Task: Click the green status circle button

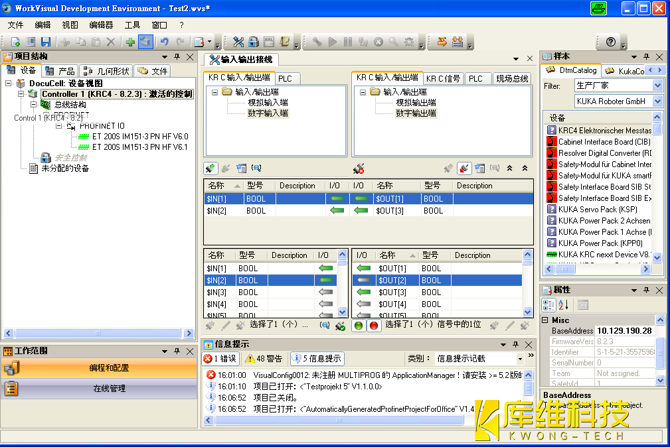Action: 359,326
